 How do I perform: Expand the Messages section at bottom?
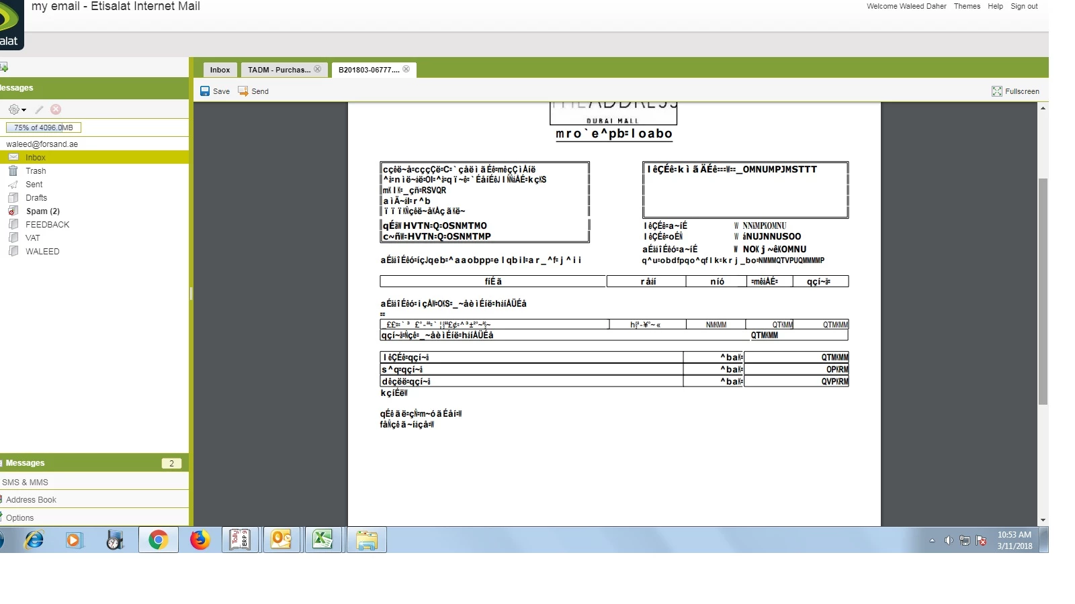pos(94,463)
